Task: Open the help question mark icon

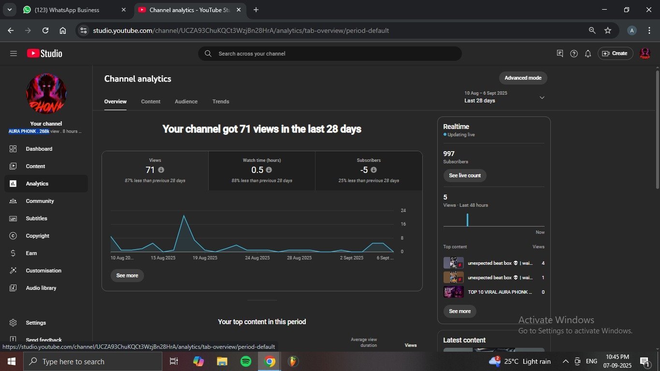Action: tap(574, 54)
